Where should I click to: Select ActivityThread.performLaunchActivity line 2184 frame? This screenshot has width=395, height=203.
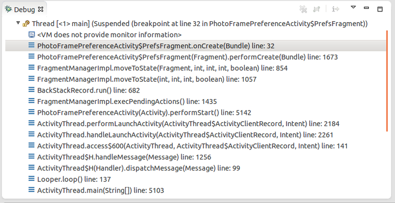[x=188, y=124]
